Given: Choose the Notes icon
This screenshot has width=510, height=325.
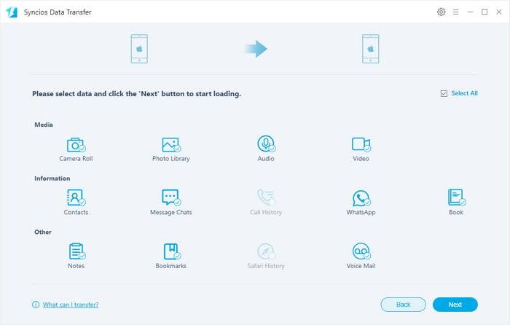Looking at the screenshot, I should tap(76, 251).
